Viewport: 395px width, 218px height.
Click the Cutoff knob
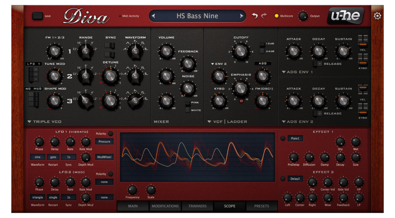pos(241,50)
